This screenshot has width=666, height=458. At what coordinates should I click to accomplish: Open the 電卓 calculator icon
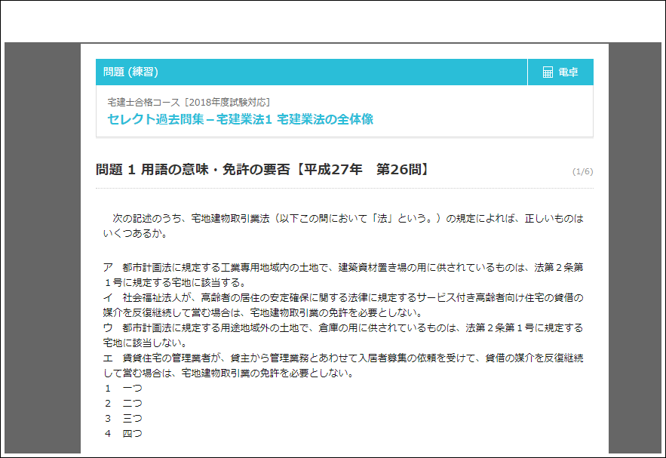coord(548,72)
